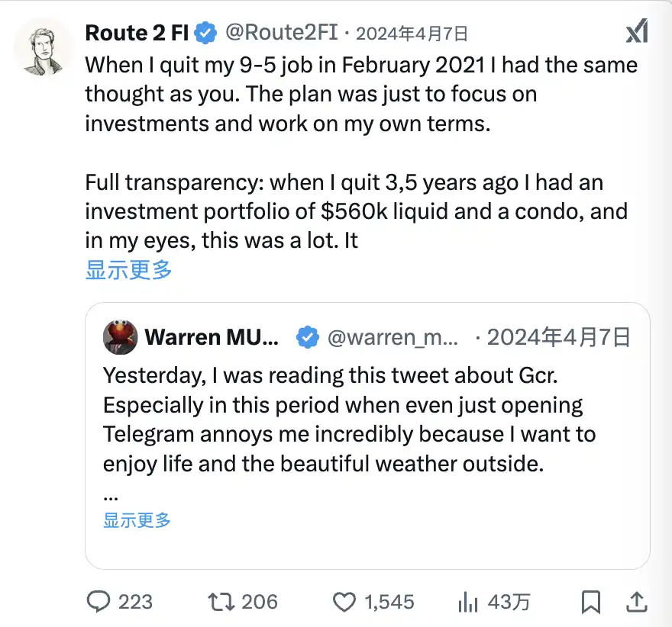Open view analytics bar chart icon

point(467,602)
